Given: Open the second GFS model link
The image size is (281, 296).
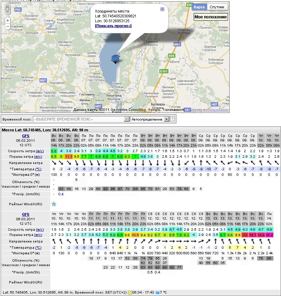Looking at the screenshot, I should point(26,214).
